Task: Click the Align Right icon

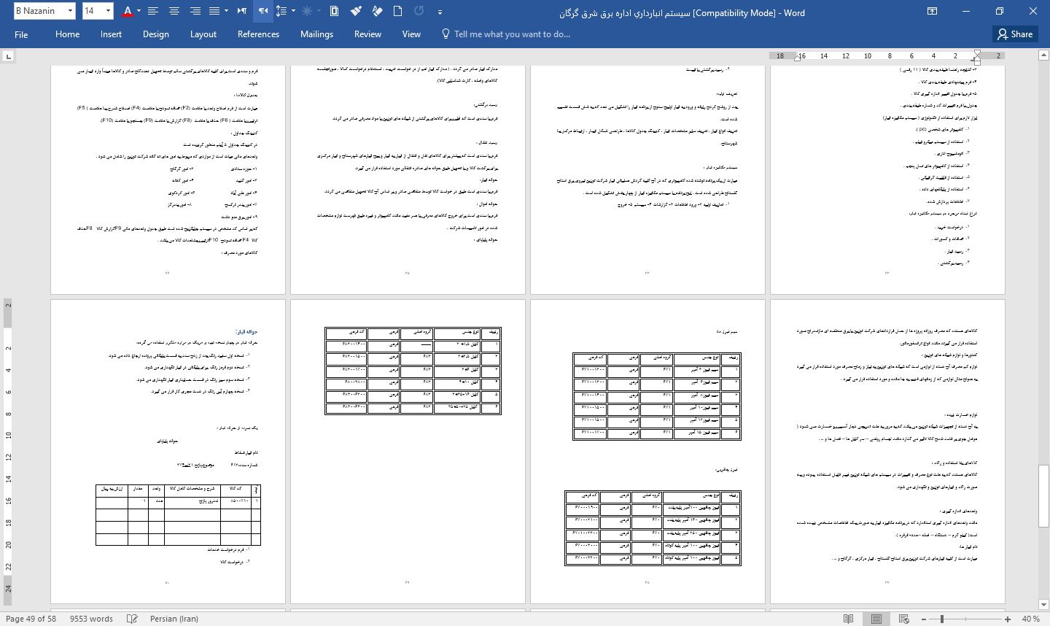Action: pos(195,11)
